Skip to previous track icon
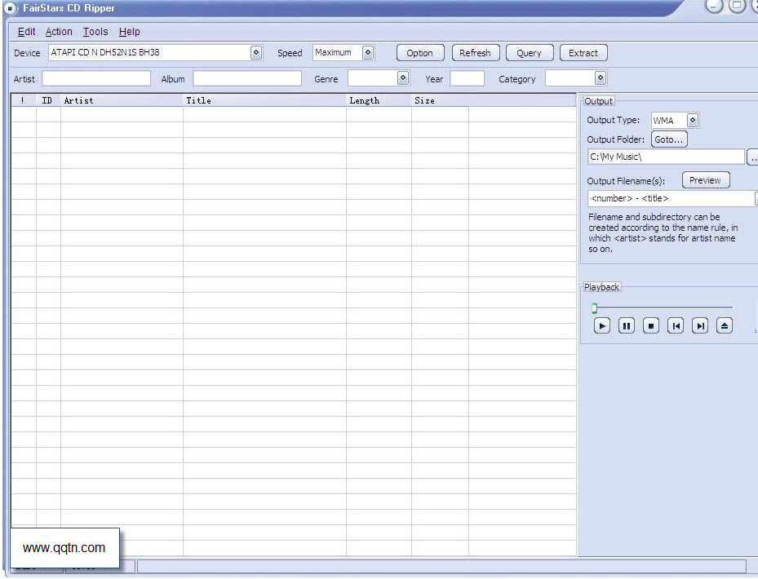The image size is (758, 579). click(676, 326)
